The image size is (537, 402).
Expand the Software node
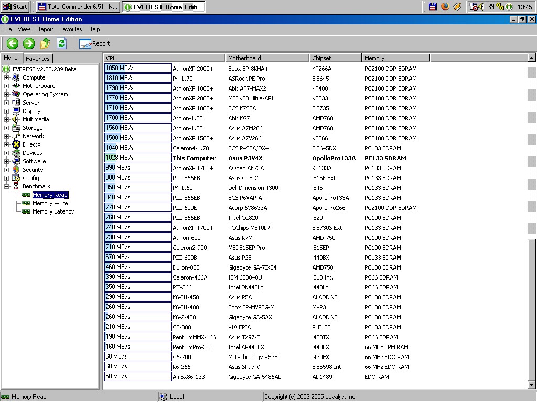(6, 161)
